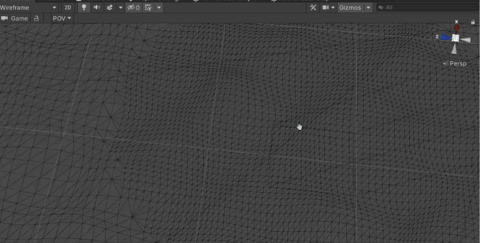Open the POV dropdown menu
This screenshot has height=243, width=480.
coord(62,19)
